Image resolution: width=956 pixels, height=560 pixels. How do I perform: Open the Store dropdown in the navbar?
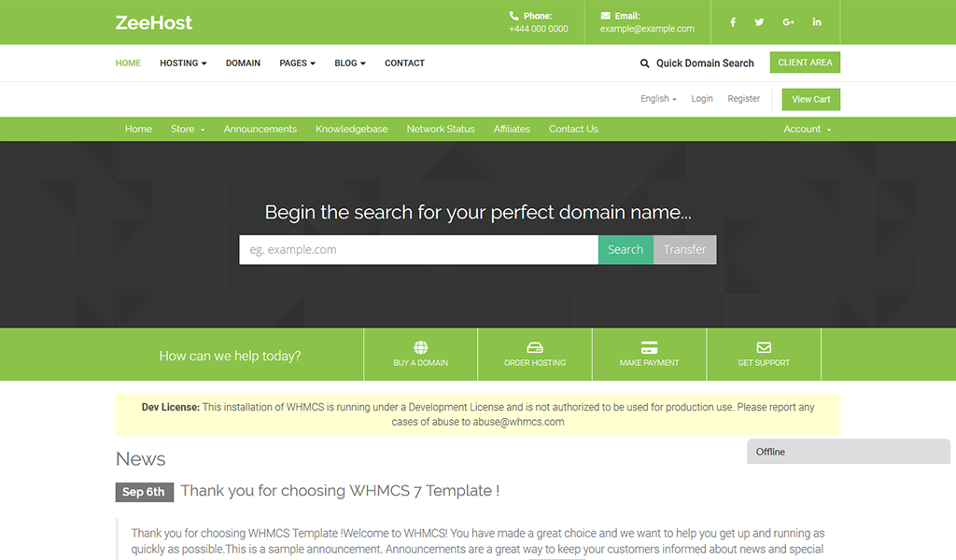187,129
